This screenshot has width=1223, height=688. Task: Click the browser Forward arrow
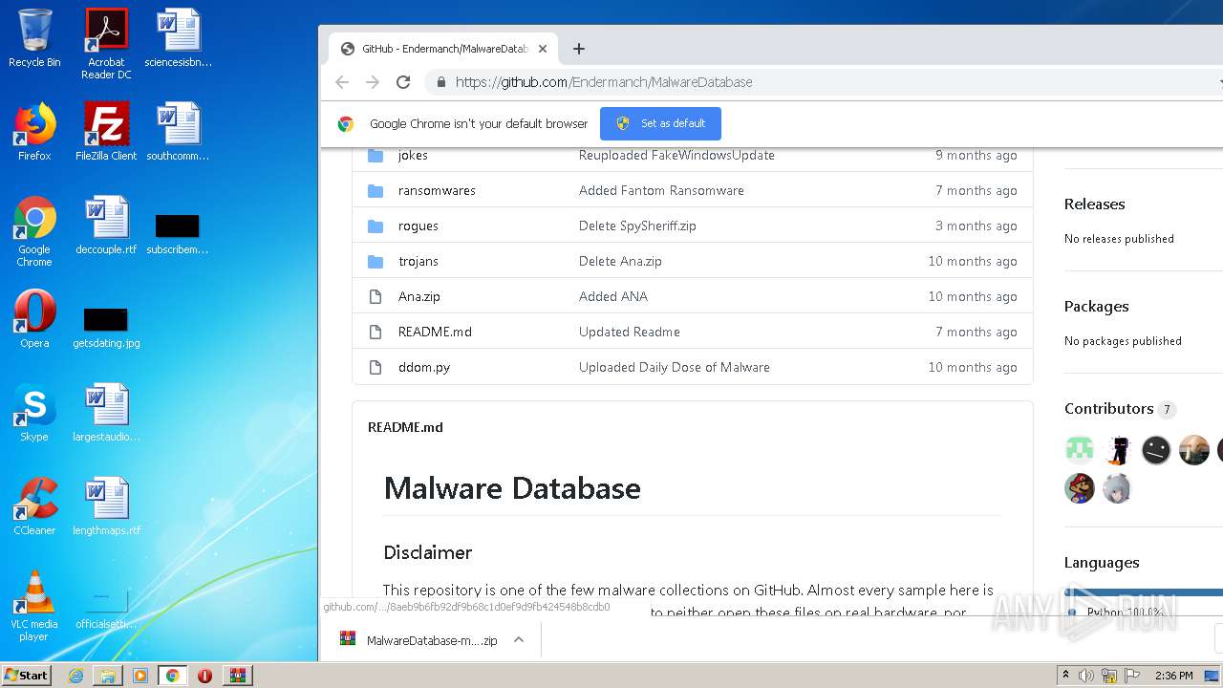tap(373, 82)
